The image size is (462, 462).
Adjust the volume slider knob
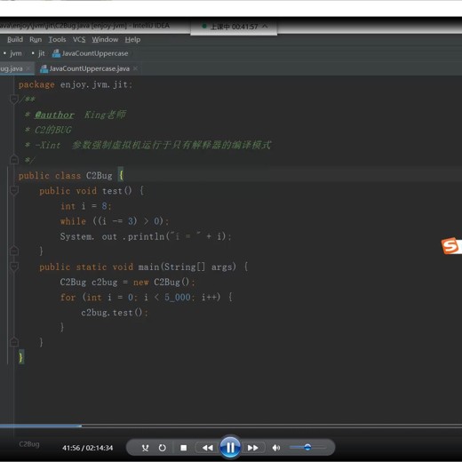(x=307, y=447)
